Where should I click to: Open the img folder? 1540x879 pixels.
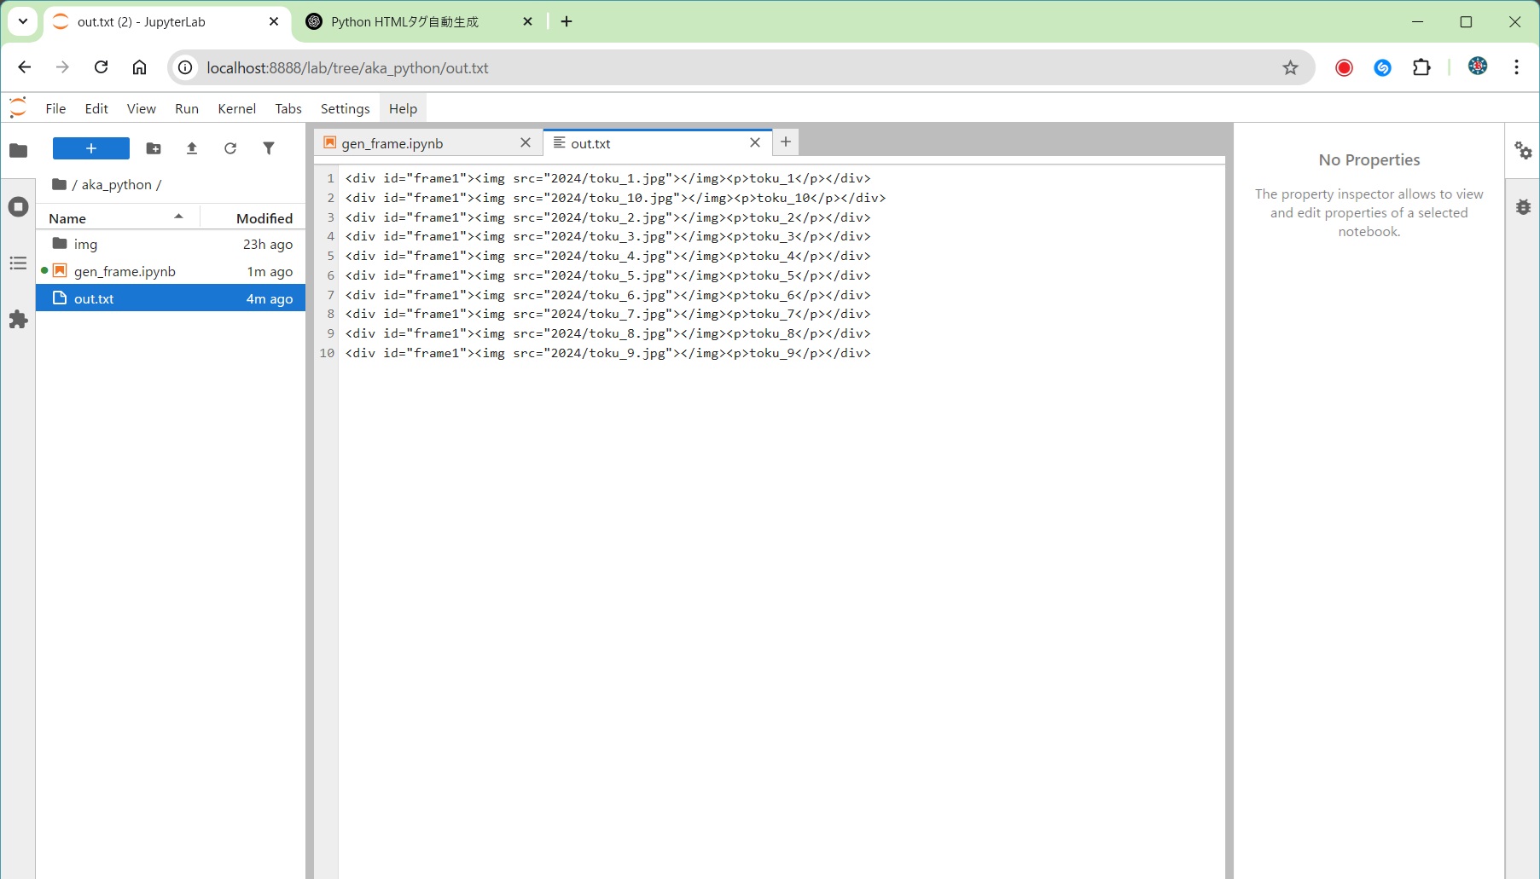[x=85, y=244]
